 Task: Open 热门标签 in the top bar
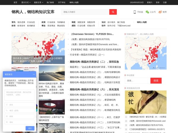click(x=50, y=2)
